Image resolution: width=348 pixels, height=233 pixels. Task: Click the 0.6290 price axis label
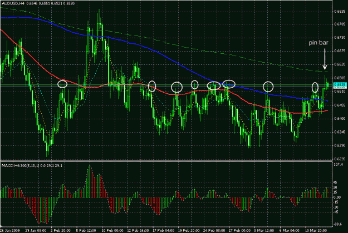pos(340,146)
